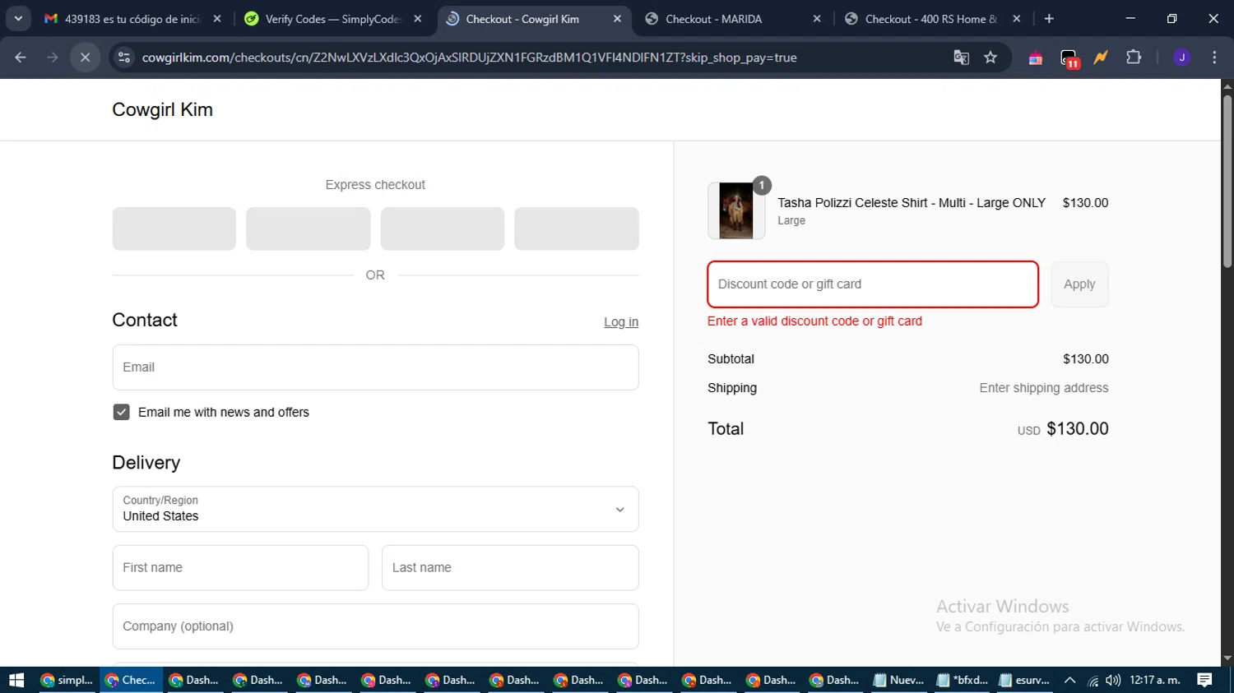Open a new browser tab
This screenshot has height=693, width=1234.
[x=1049, y=18]
